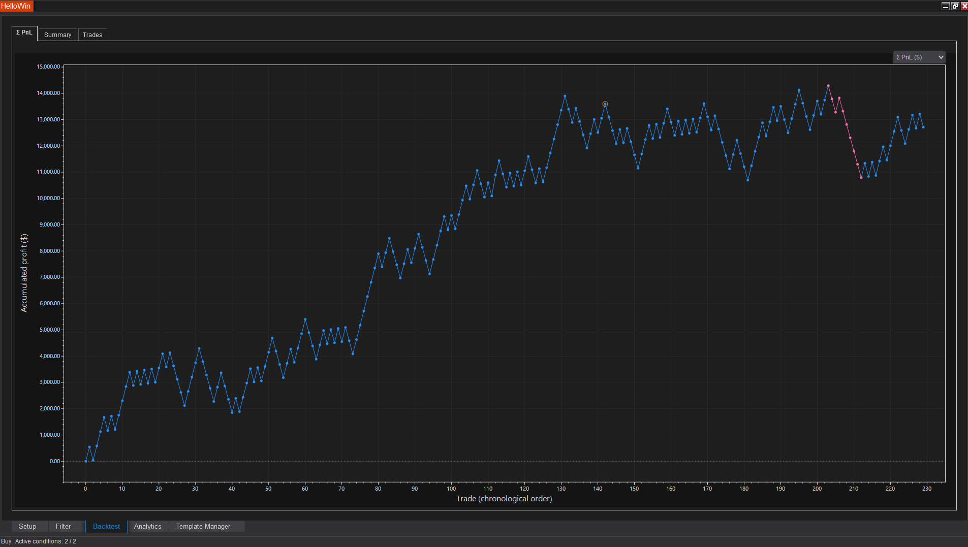
Task: Open the Trades tab
Action: 92,35
